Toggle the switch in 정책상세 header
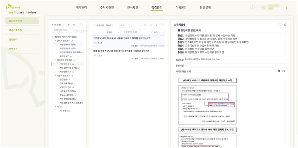298x148 pixels. click(280, 25)
